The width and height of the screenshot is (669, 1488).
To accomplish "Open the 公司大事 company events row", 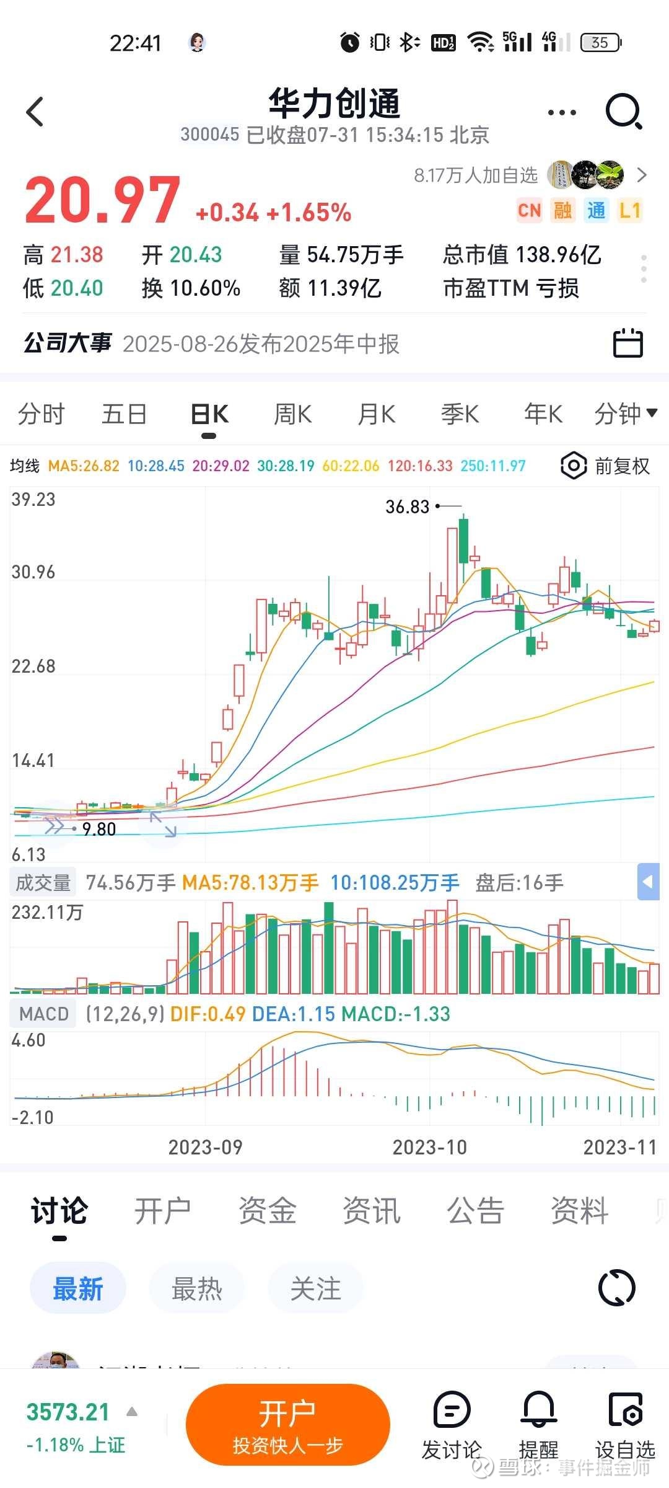I will click(x=334, y=343).
